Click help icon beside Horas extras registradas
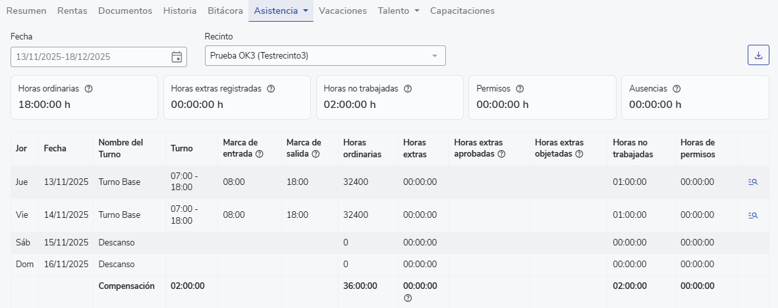Image resolution: width=778 pixels, height=308 pixels. click(x=271, y=89)
